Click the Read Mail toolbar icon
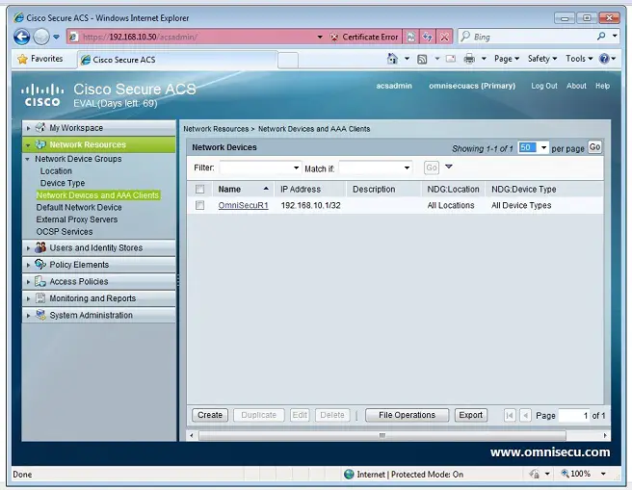632x490 pixels. pyautogui.click(x=451, y=59)
